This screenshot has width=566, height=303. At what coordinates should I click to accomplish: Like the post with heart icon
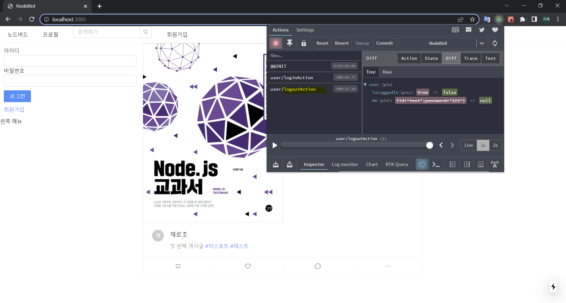248,266
